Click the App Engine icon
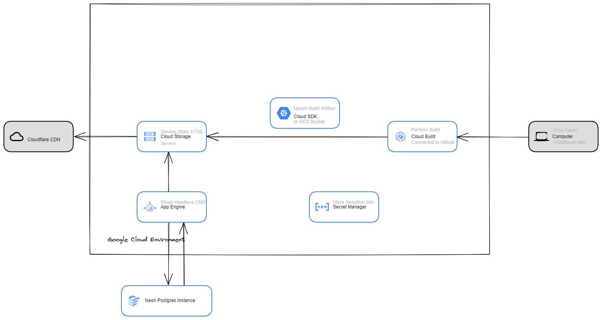602x320 pixels. pyautogui.click(x=150, y=207)
